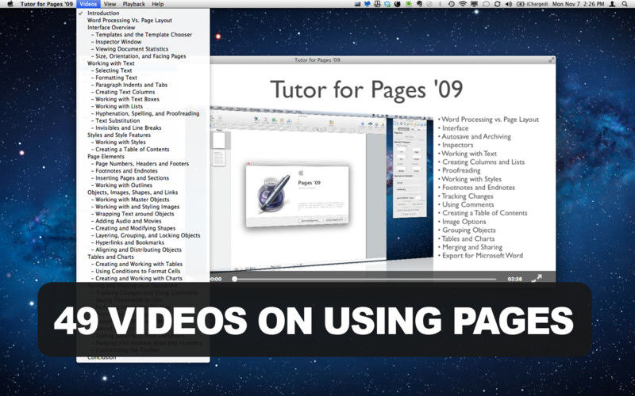Enter fullscreen via window title bar arrows
Viewport: 635px width, 396px height.
[551, 60]
